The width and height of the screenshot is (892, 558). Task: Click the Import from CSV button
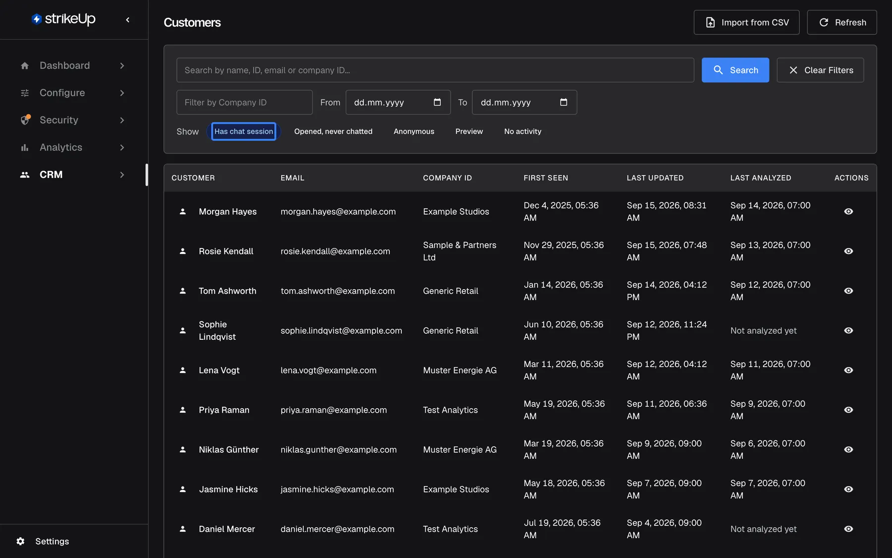coord(746,22)
